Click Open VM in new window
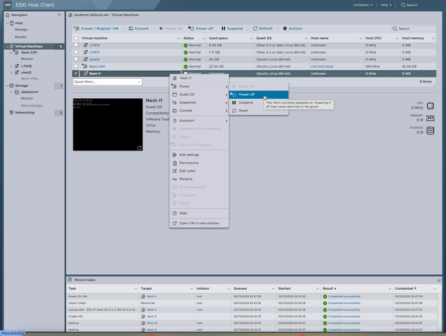Image resolution: width=446 pixels, height=336 pixels. (198, 223)
